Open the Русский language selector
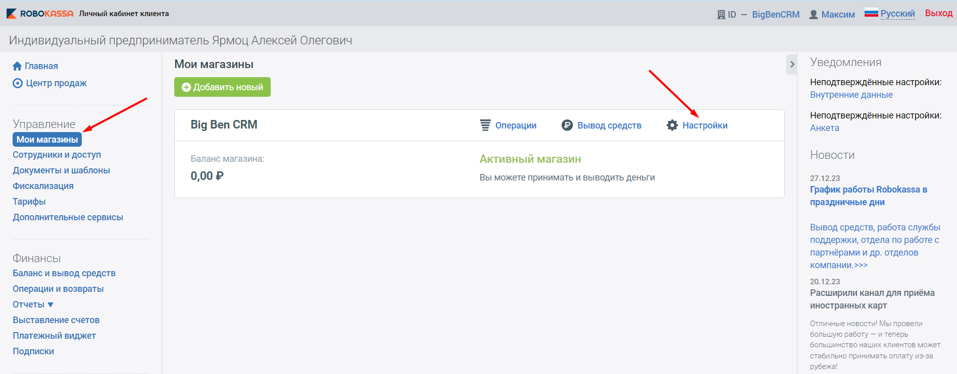957x374 pixels. click(x=897, y=14)
